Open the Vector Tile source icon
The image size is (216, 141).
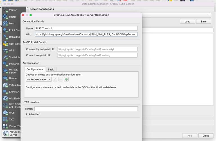click(x=5, y=126)
